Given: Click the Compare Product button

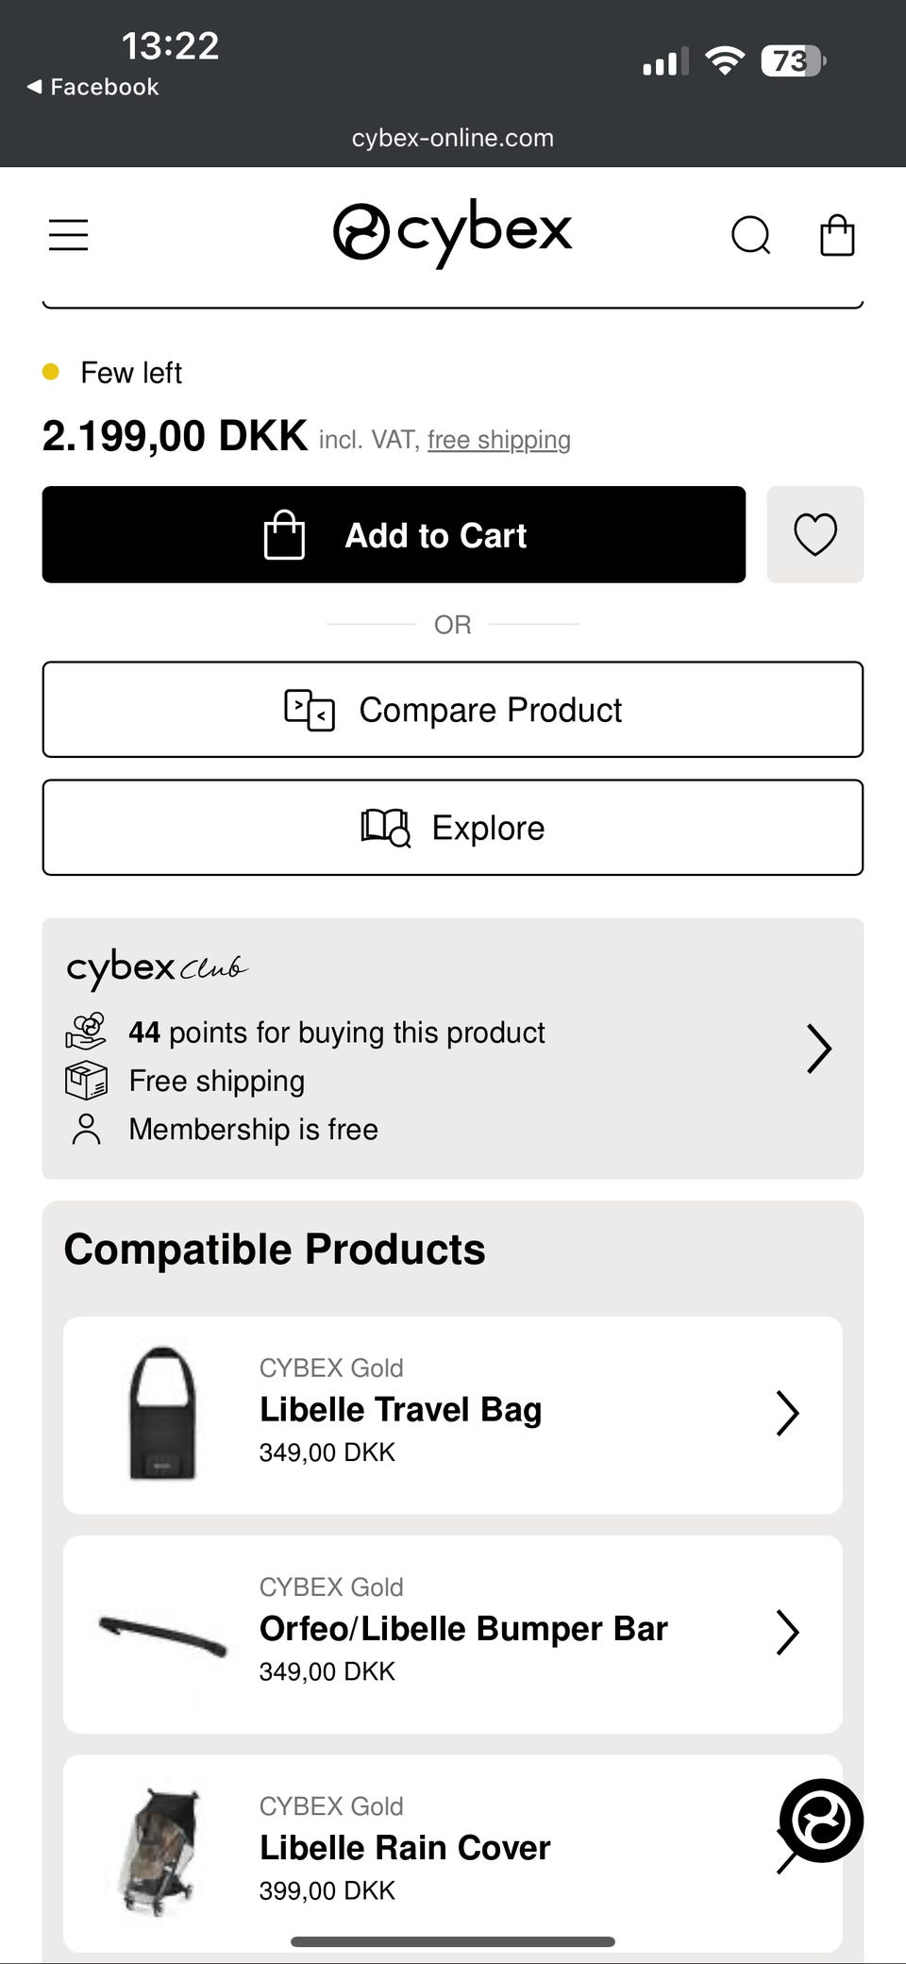Looking at the screenshot, I should coord(453,710).
